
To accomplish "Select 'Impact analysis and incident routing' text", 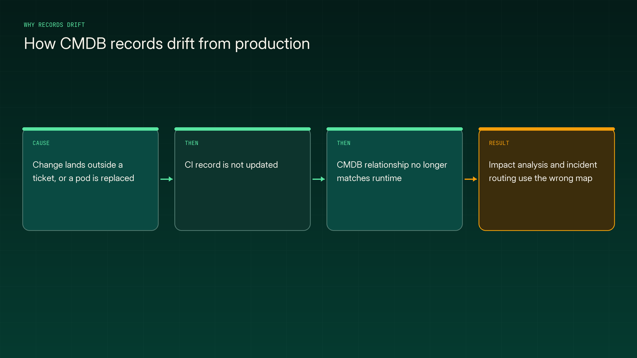I will (x=543, y=171).
